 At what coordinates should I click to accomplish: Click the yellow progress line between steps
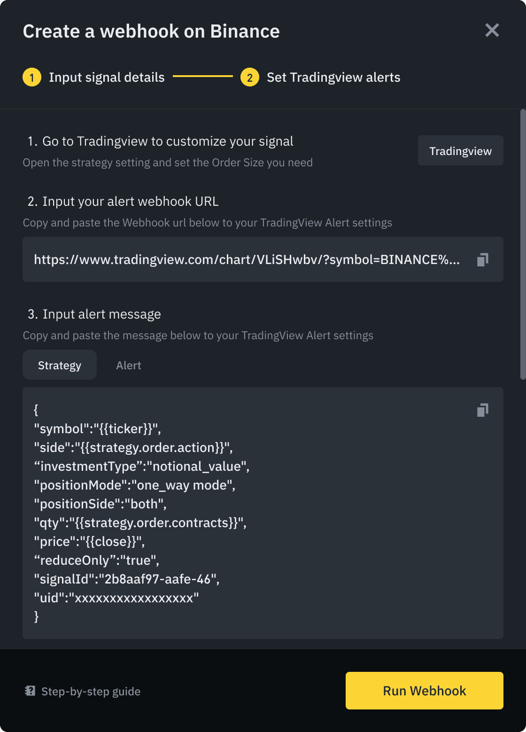[x=203, y=76]
